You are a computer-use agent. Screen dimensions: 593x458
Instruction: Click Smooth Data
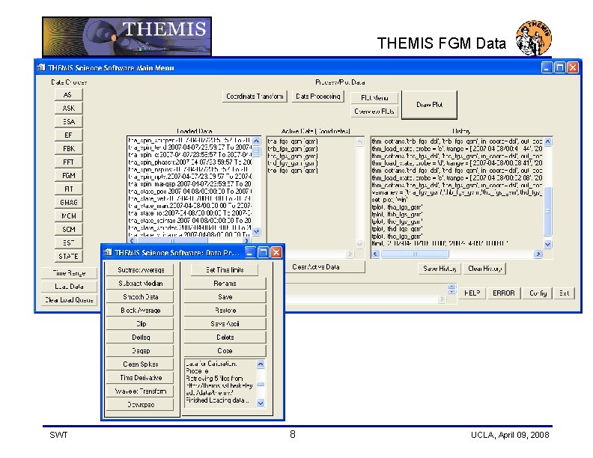point(140,297)
